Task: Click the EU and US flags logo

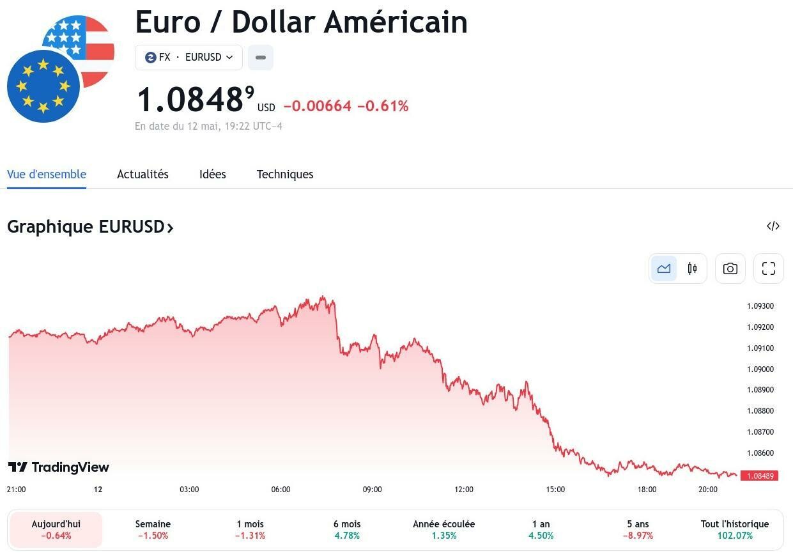Action: point(61,68)
